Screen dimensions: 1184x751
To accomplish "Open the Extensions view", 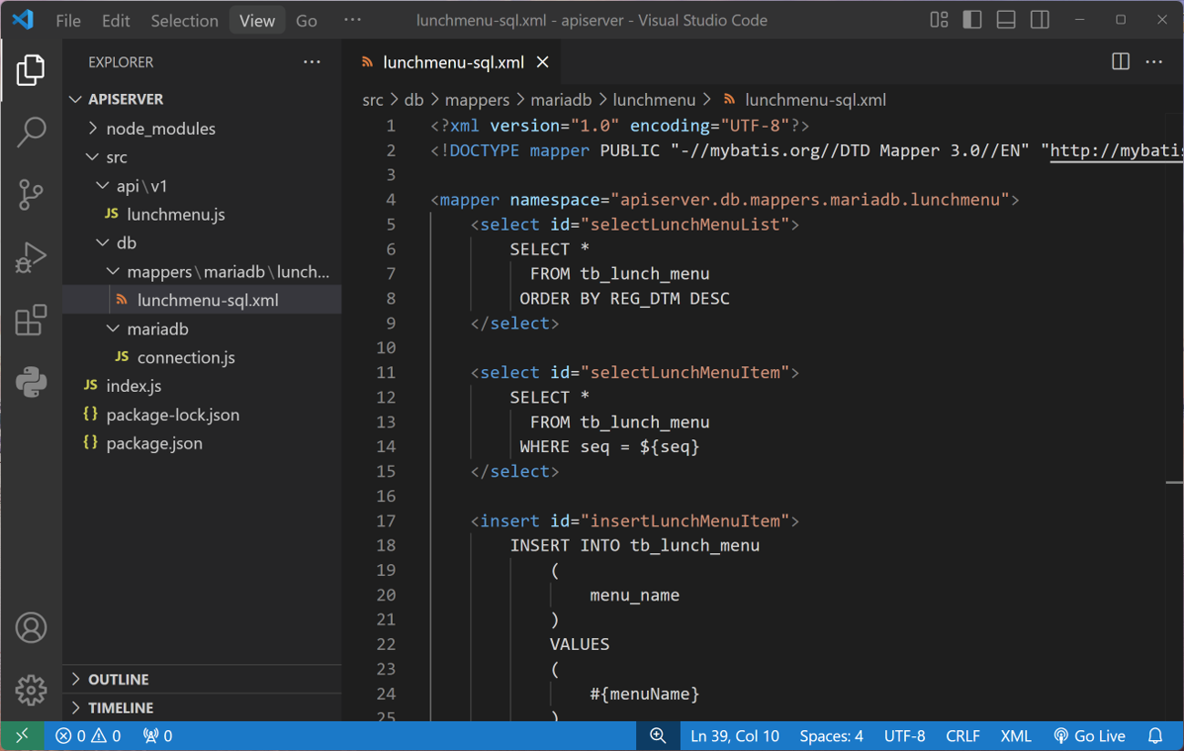I will [31, 320].
